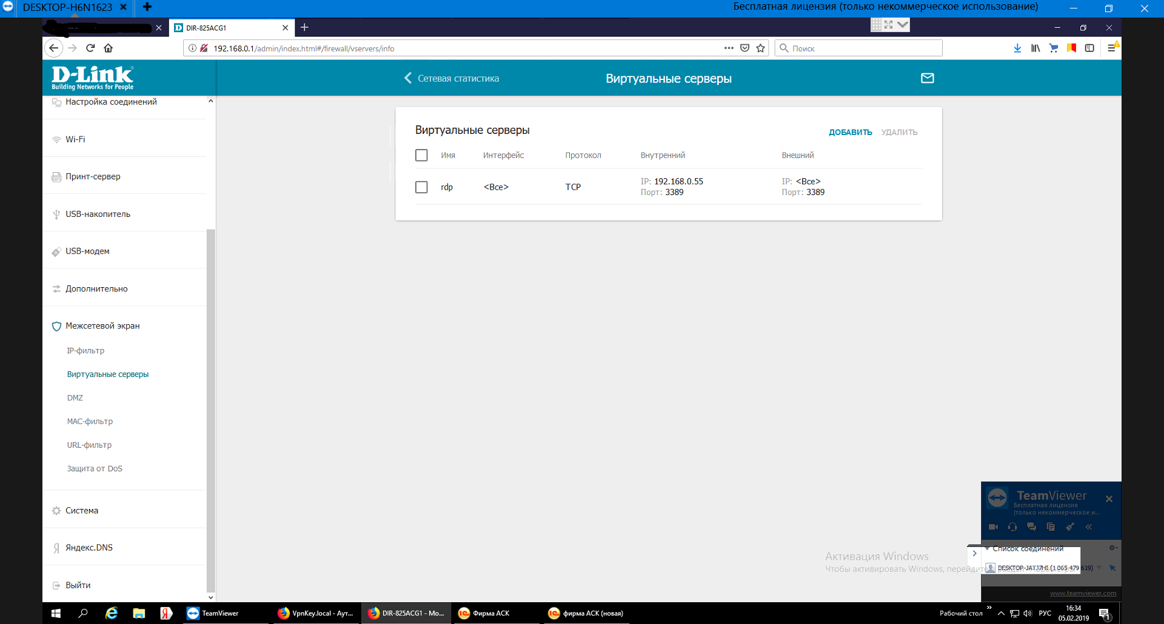Click TeamViewer panel headset audio icon
Screen dimensions: 1164x624
tap(1012, 527)
